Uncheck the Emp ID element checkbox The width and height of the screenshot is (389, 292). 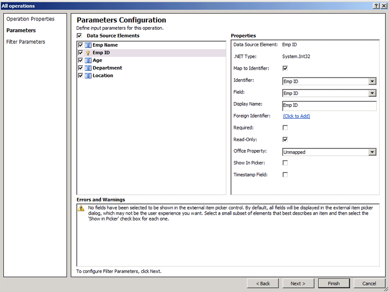80,53
